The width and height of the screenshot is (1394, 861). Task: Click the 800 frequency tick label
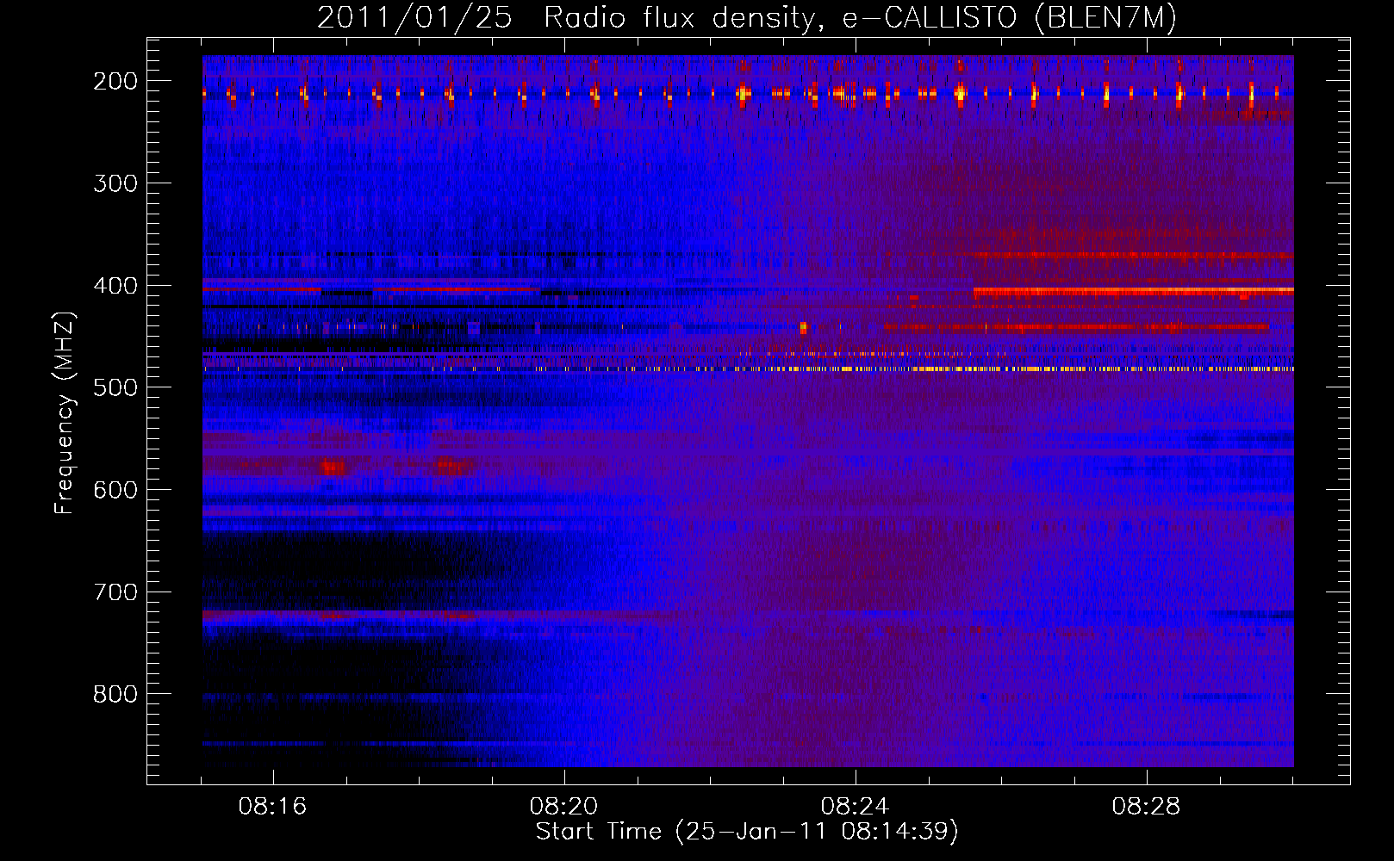pyautogui.click(x=115, y=694)
